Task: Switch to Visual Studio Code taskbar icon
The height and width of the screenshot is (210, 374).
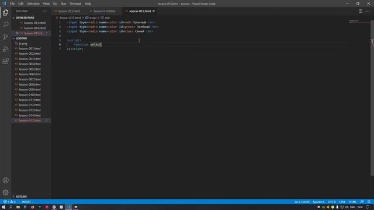Action: pos(69,207)
